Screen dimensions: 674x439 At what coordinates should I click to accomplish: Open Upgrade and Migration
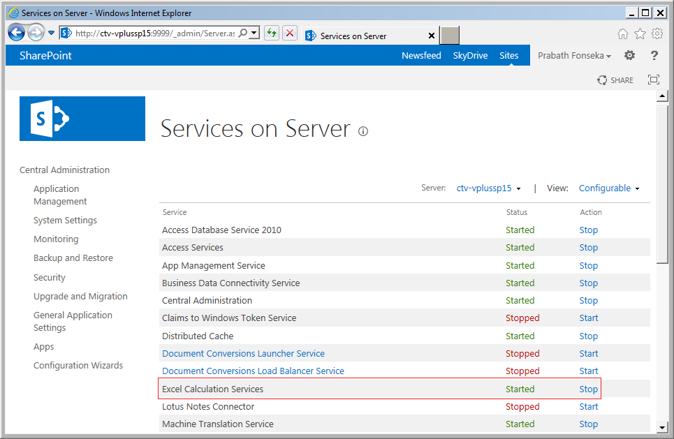click(80, 297)
